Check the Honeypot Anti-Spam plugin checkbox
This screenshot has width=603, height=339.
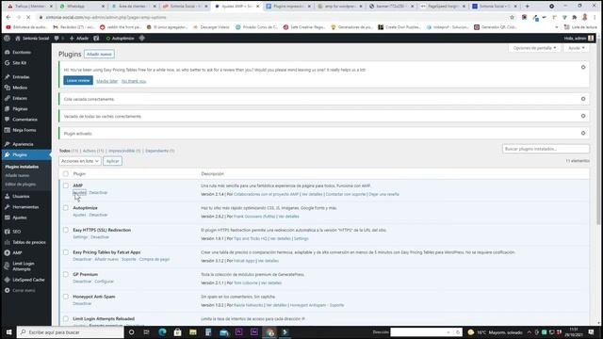tap(66, 297)
